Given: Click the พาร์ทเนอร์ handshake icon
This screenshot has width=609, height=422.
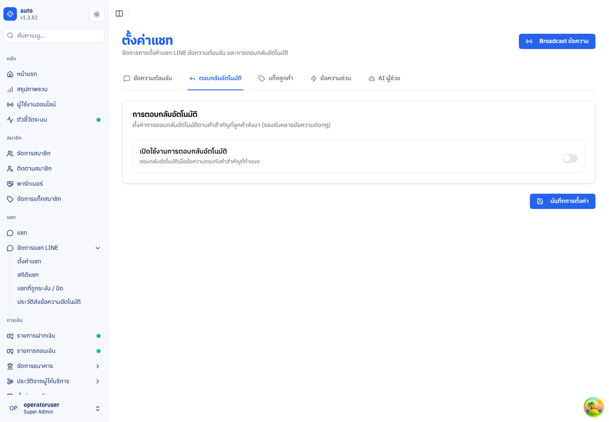Looking at the screenshot, I should pyautogui.click(x=10, y=184).
